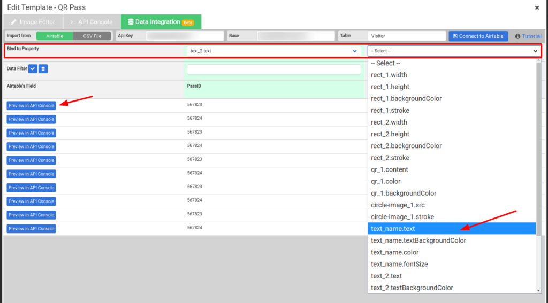This screenshot has height=303, width=548.
Task: Select rect_2.width option
Action: click(452, 122)
